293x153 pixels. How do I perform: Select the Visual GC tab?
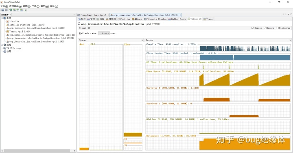195,19
